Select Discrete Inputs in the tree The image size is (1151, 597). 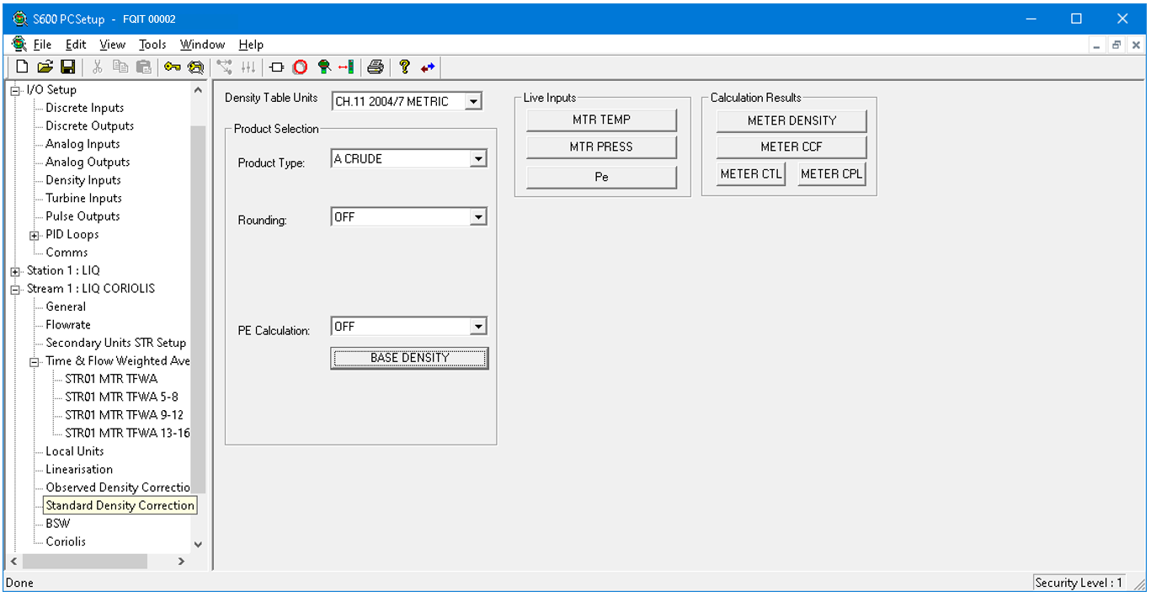[x=84, y=108]
